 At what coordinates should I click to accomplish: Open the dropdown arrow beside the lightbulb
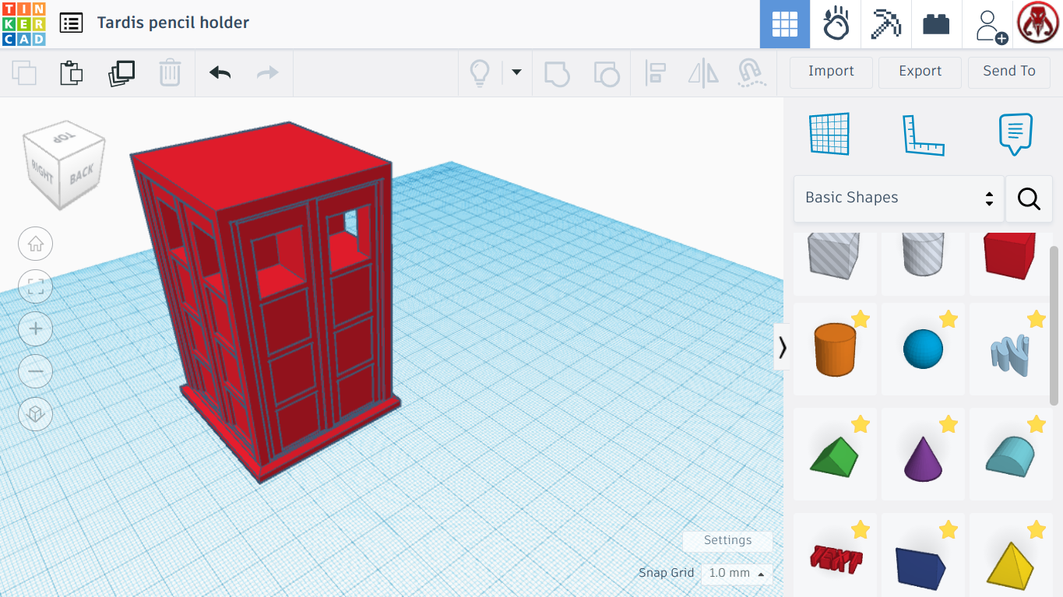click(x=516, y=72)
